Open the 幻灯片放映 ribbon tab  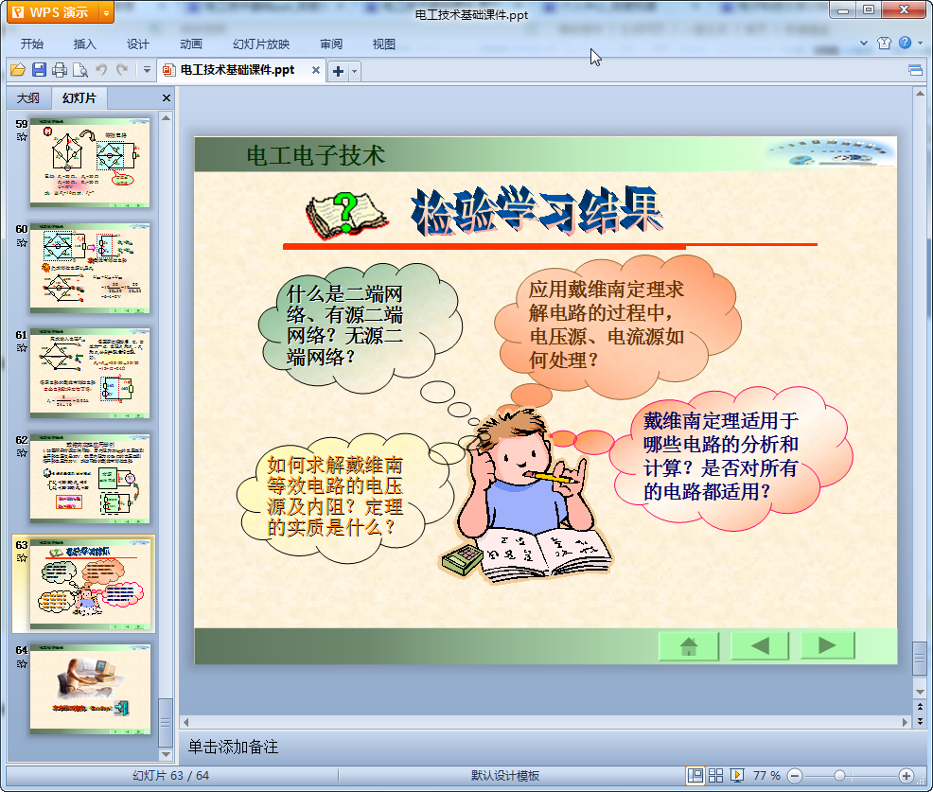coord(261,44)
